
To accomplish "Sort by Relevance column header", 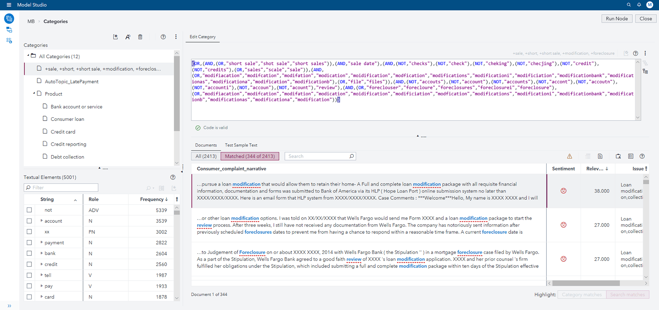I will click(597, 169).
